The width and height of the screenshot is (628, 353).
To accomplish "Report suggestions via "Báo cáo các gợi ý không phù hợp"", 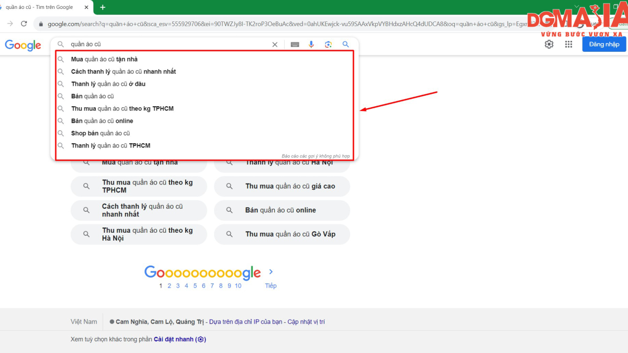I will tap(317, 156).
